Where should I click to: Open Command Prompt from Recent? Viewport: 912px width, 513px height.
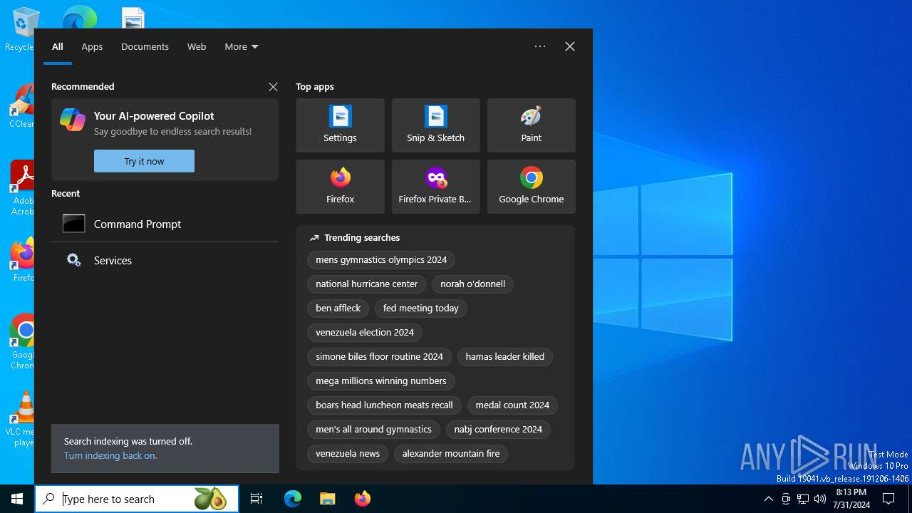coord(165,224)
